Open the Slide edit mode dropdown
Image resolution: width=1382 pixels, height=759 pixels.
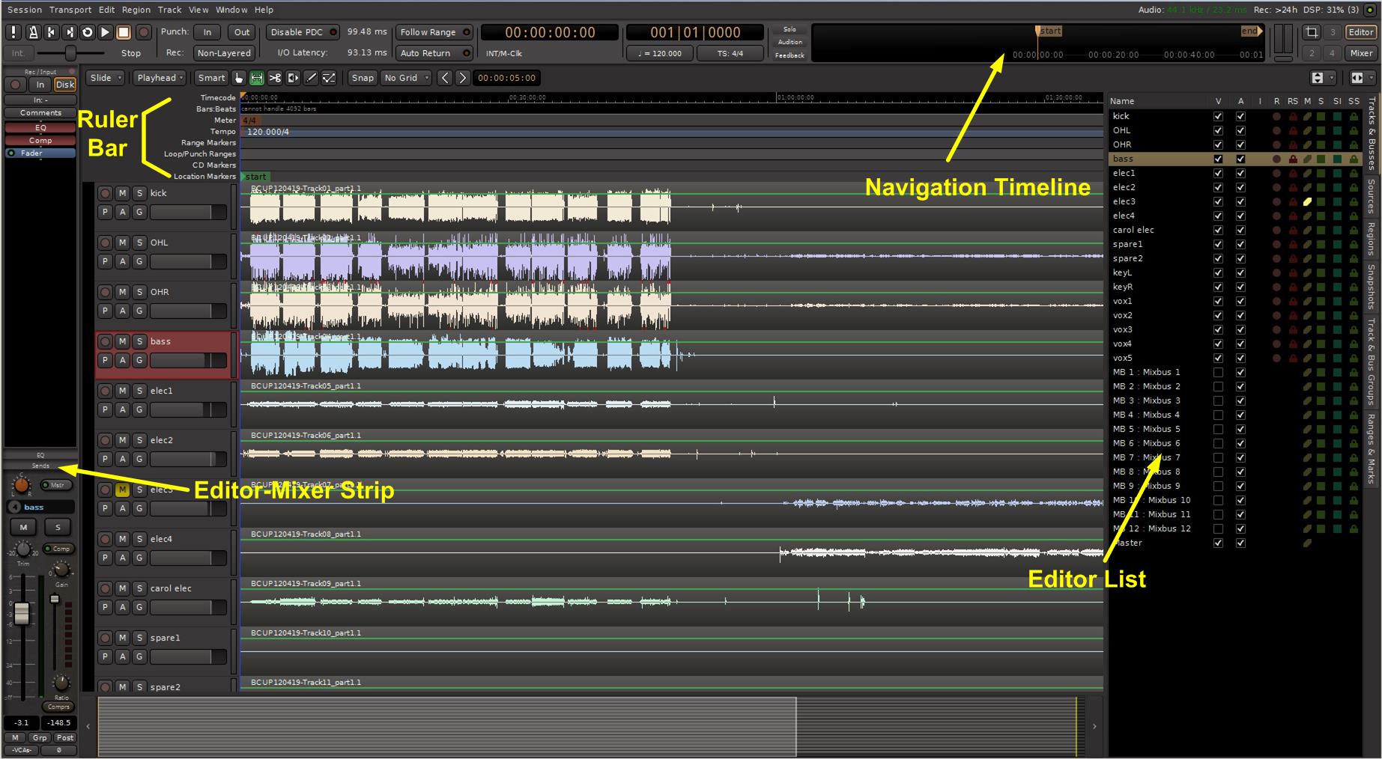click(106, 78)
